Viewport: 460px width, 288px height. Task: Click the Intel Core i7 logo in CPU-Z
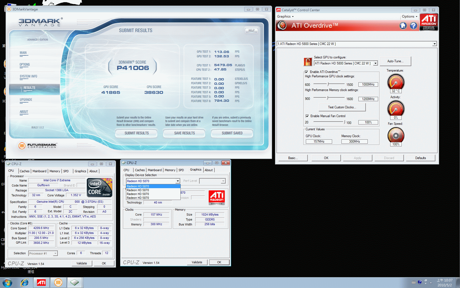pos(100,188)
